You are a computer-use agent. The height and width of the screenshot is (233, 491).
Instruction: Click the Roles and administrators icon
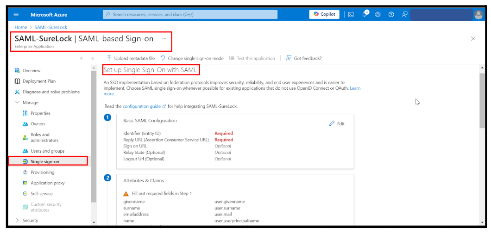coord(25,137)
